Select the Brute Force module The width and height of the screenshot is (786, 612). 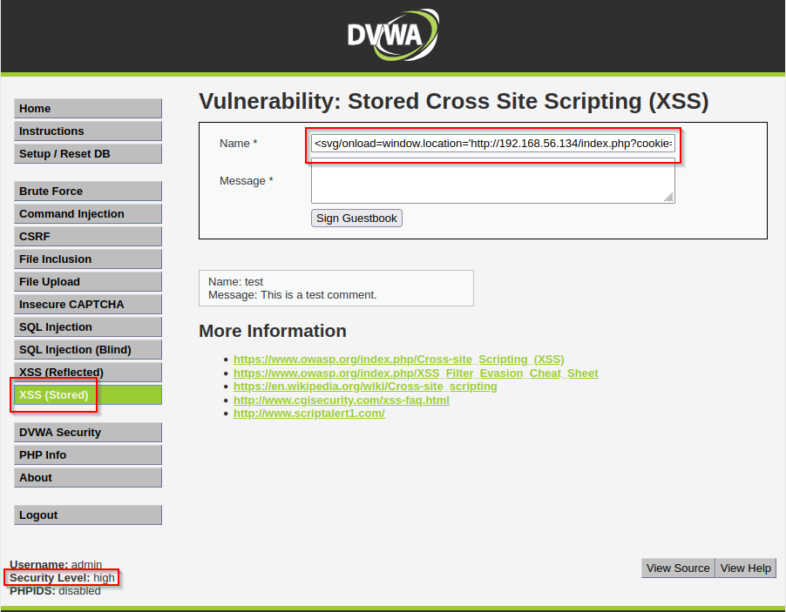(88, 191)
